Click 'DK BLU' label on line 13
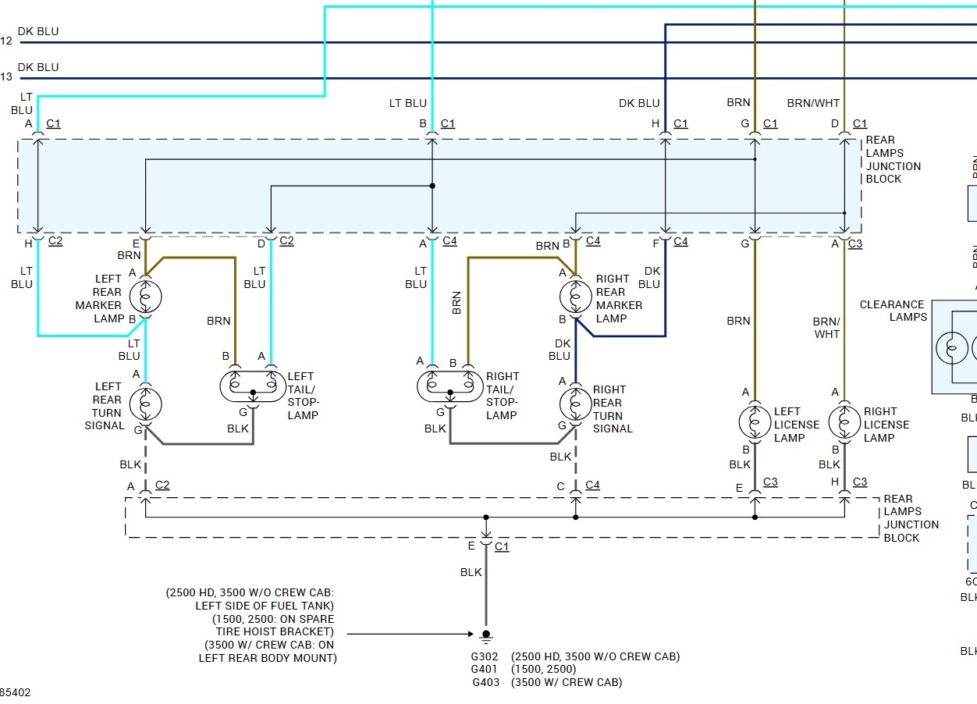This screenshot has width=977, height=704. coord(38,67)
